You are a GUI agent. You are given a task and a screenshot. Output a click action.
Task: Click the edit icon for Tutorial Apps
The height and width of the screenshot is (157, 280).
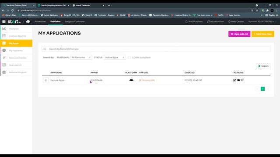pos(234,80)
